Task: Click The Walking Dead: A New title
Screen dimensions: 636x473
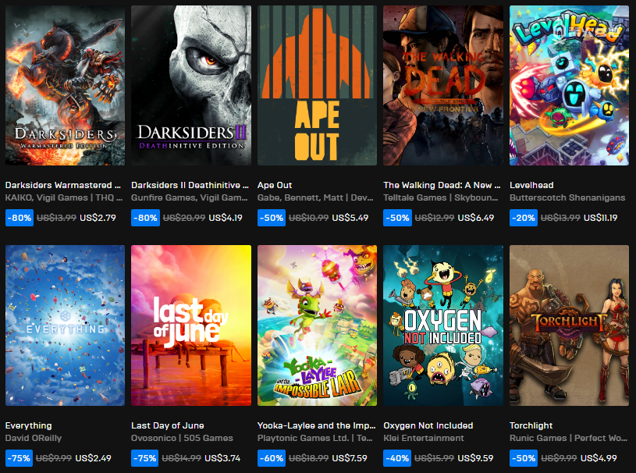Action: point(442,185)
